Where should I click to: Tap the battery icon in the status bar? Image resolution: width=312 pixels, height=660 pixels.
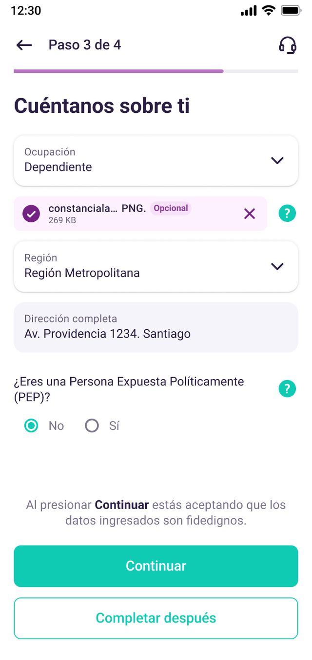pyautogui.click(x=291, y=11)
